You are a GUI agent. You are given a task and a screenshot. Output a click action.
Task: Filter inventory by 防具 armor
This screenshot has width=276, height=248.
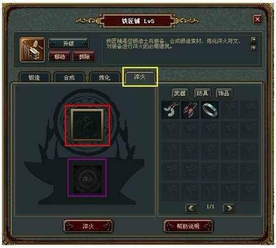(202, 93)
